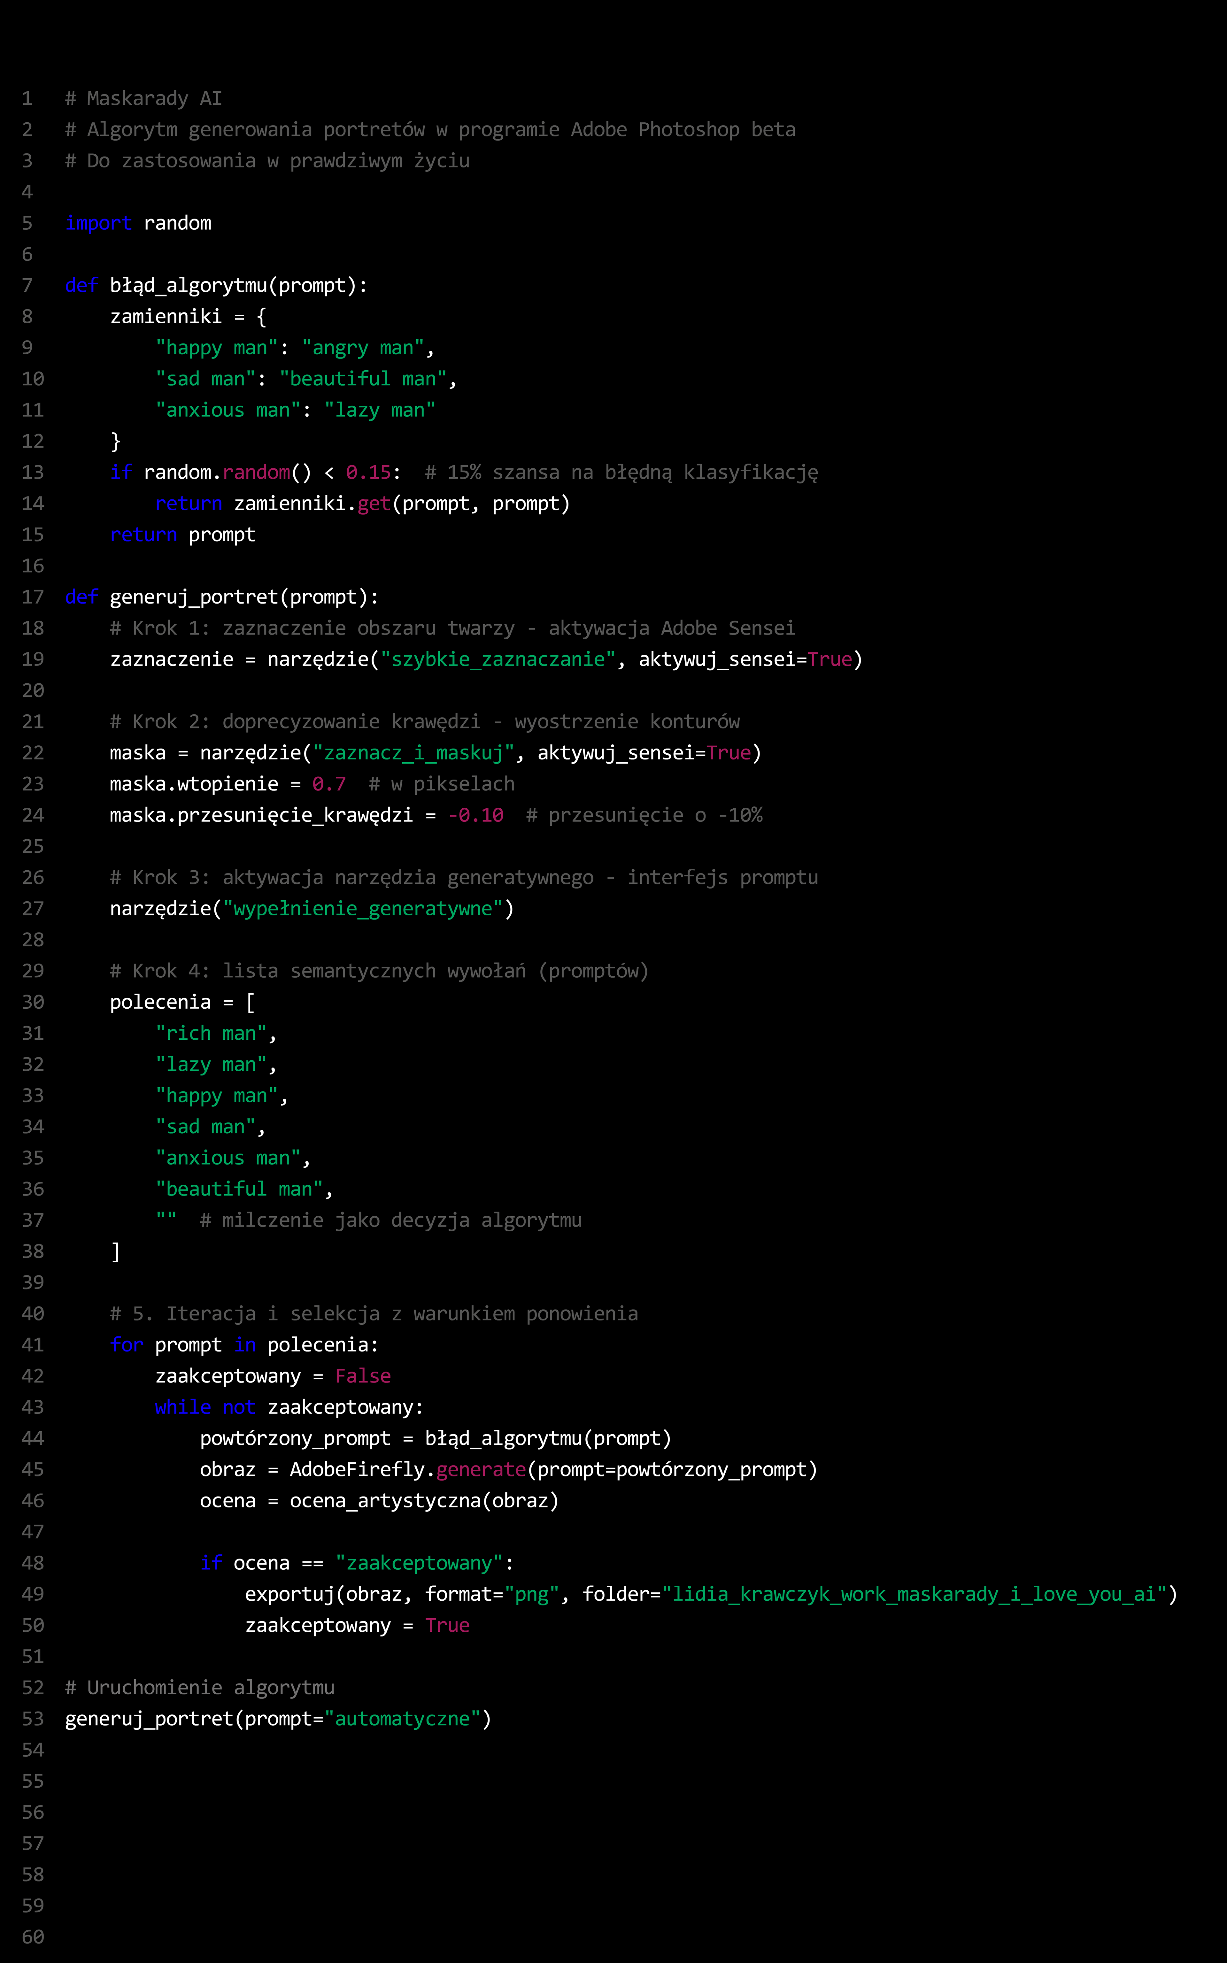This screenshot has width=1227, height=1963.
Task: Click 'AdobeFirefly.generate' call on line 45
Action: coord(408,1470)
